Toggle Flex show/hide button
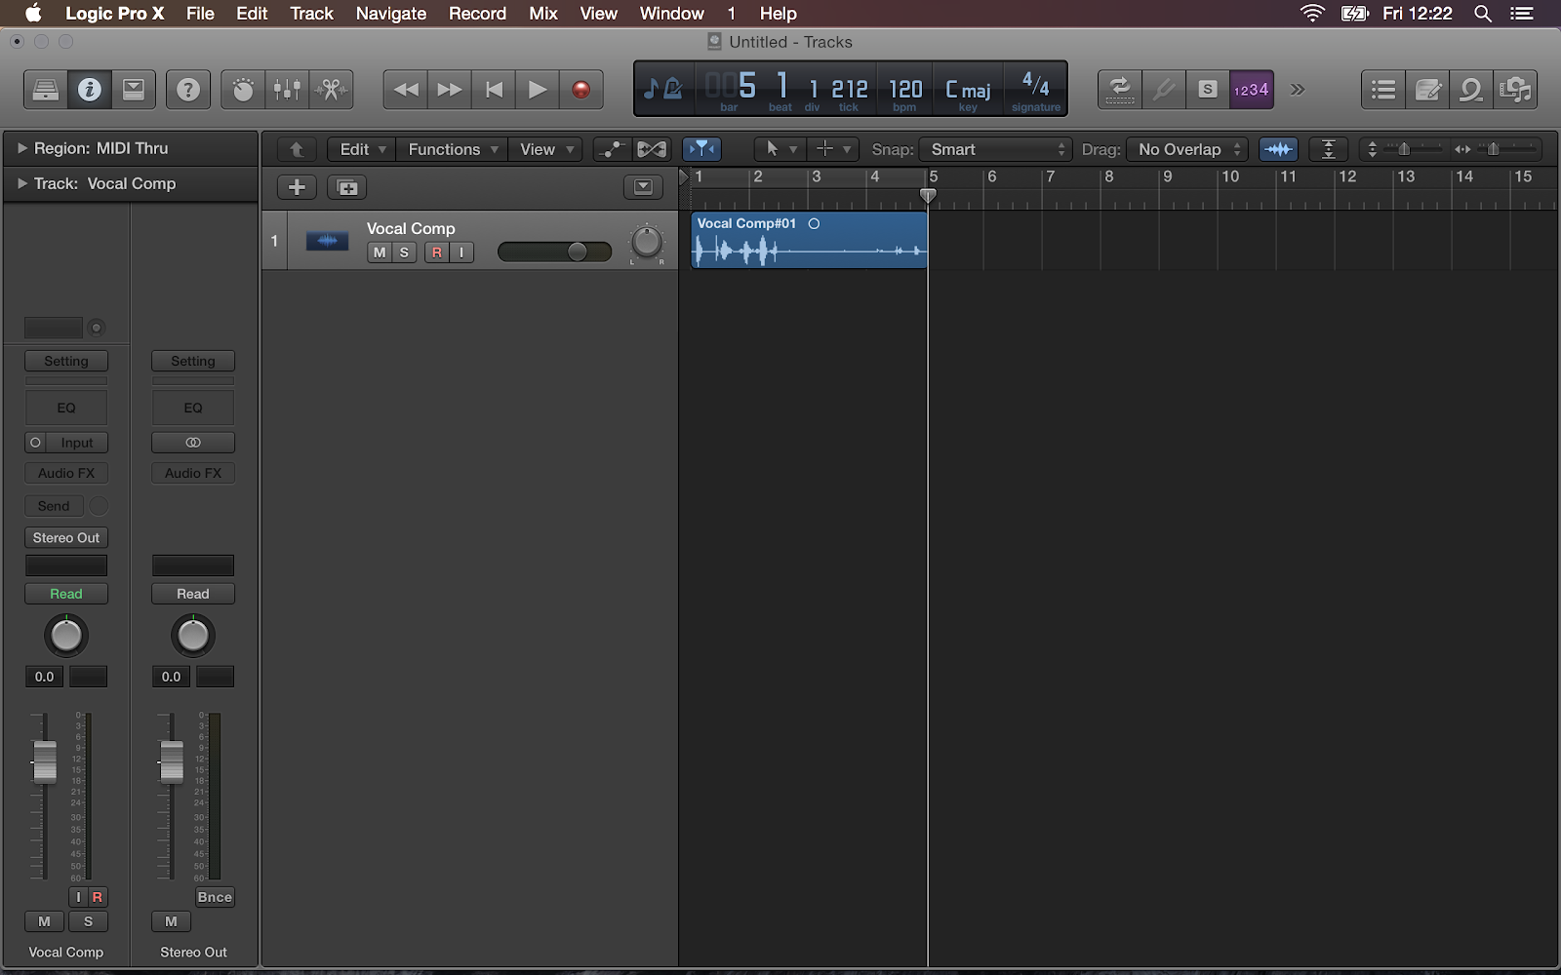Screen dimensions: 1561x975 [x=651, y=149]
